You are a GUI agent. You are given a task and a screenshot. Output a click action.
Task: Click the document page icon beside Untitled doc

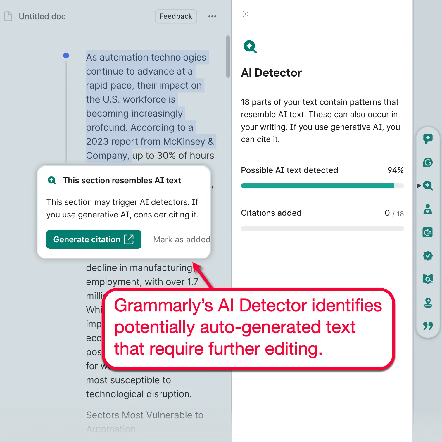[x=8, y=16]
